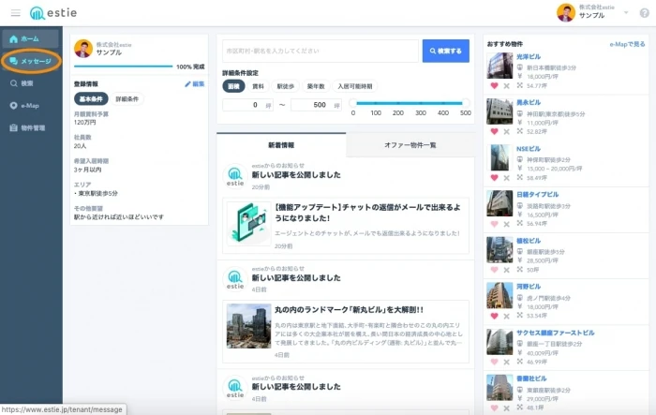This screenshot has height=415, width=656.
Task: Open ホーム in the sidebar
Action: [x=29, y=38]
